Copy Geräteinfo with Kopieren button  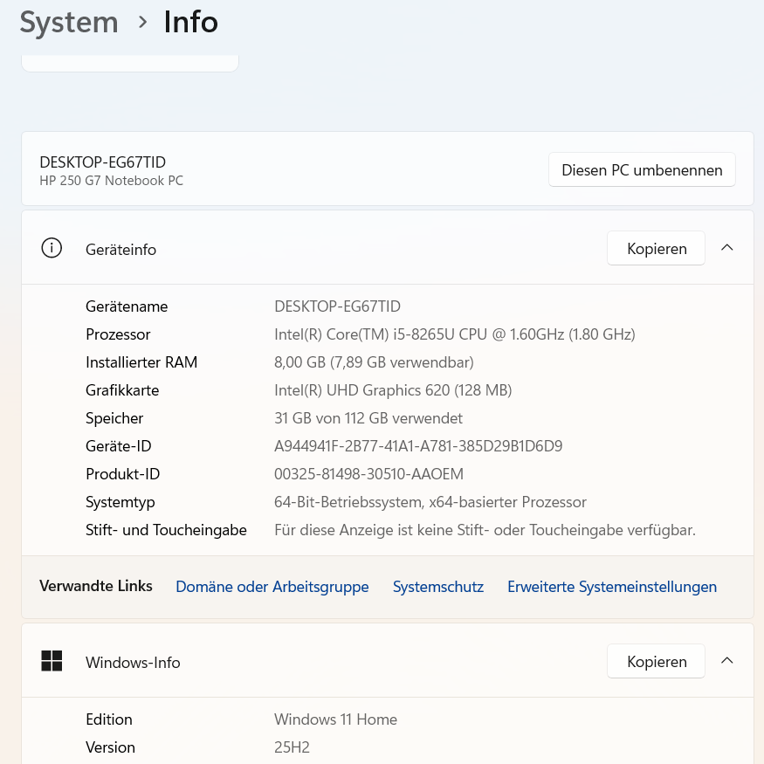(x=656, y=248)
